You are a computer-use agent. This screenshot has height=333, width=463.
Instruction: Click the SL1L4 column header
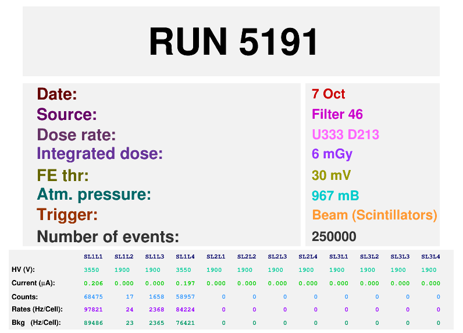[185, 256]
